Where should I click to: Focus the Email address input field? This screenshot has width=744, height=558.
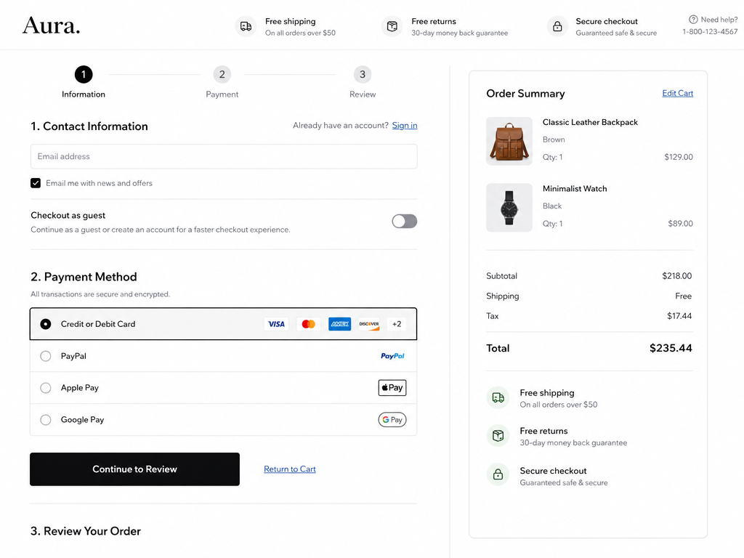[224, 157]
